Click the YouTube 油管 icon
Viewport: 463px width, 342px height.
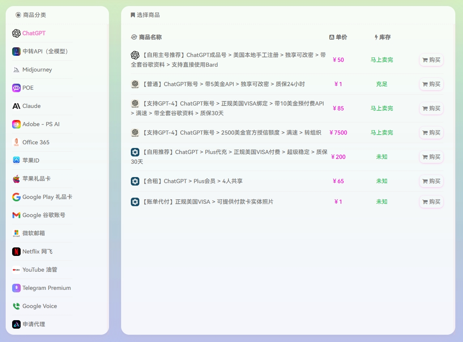[x=16, y=270]
